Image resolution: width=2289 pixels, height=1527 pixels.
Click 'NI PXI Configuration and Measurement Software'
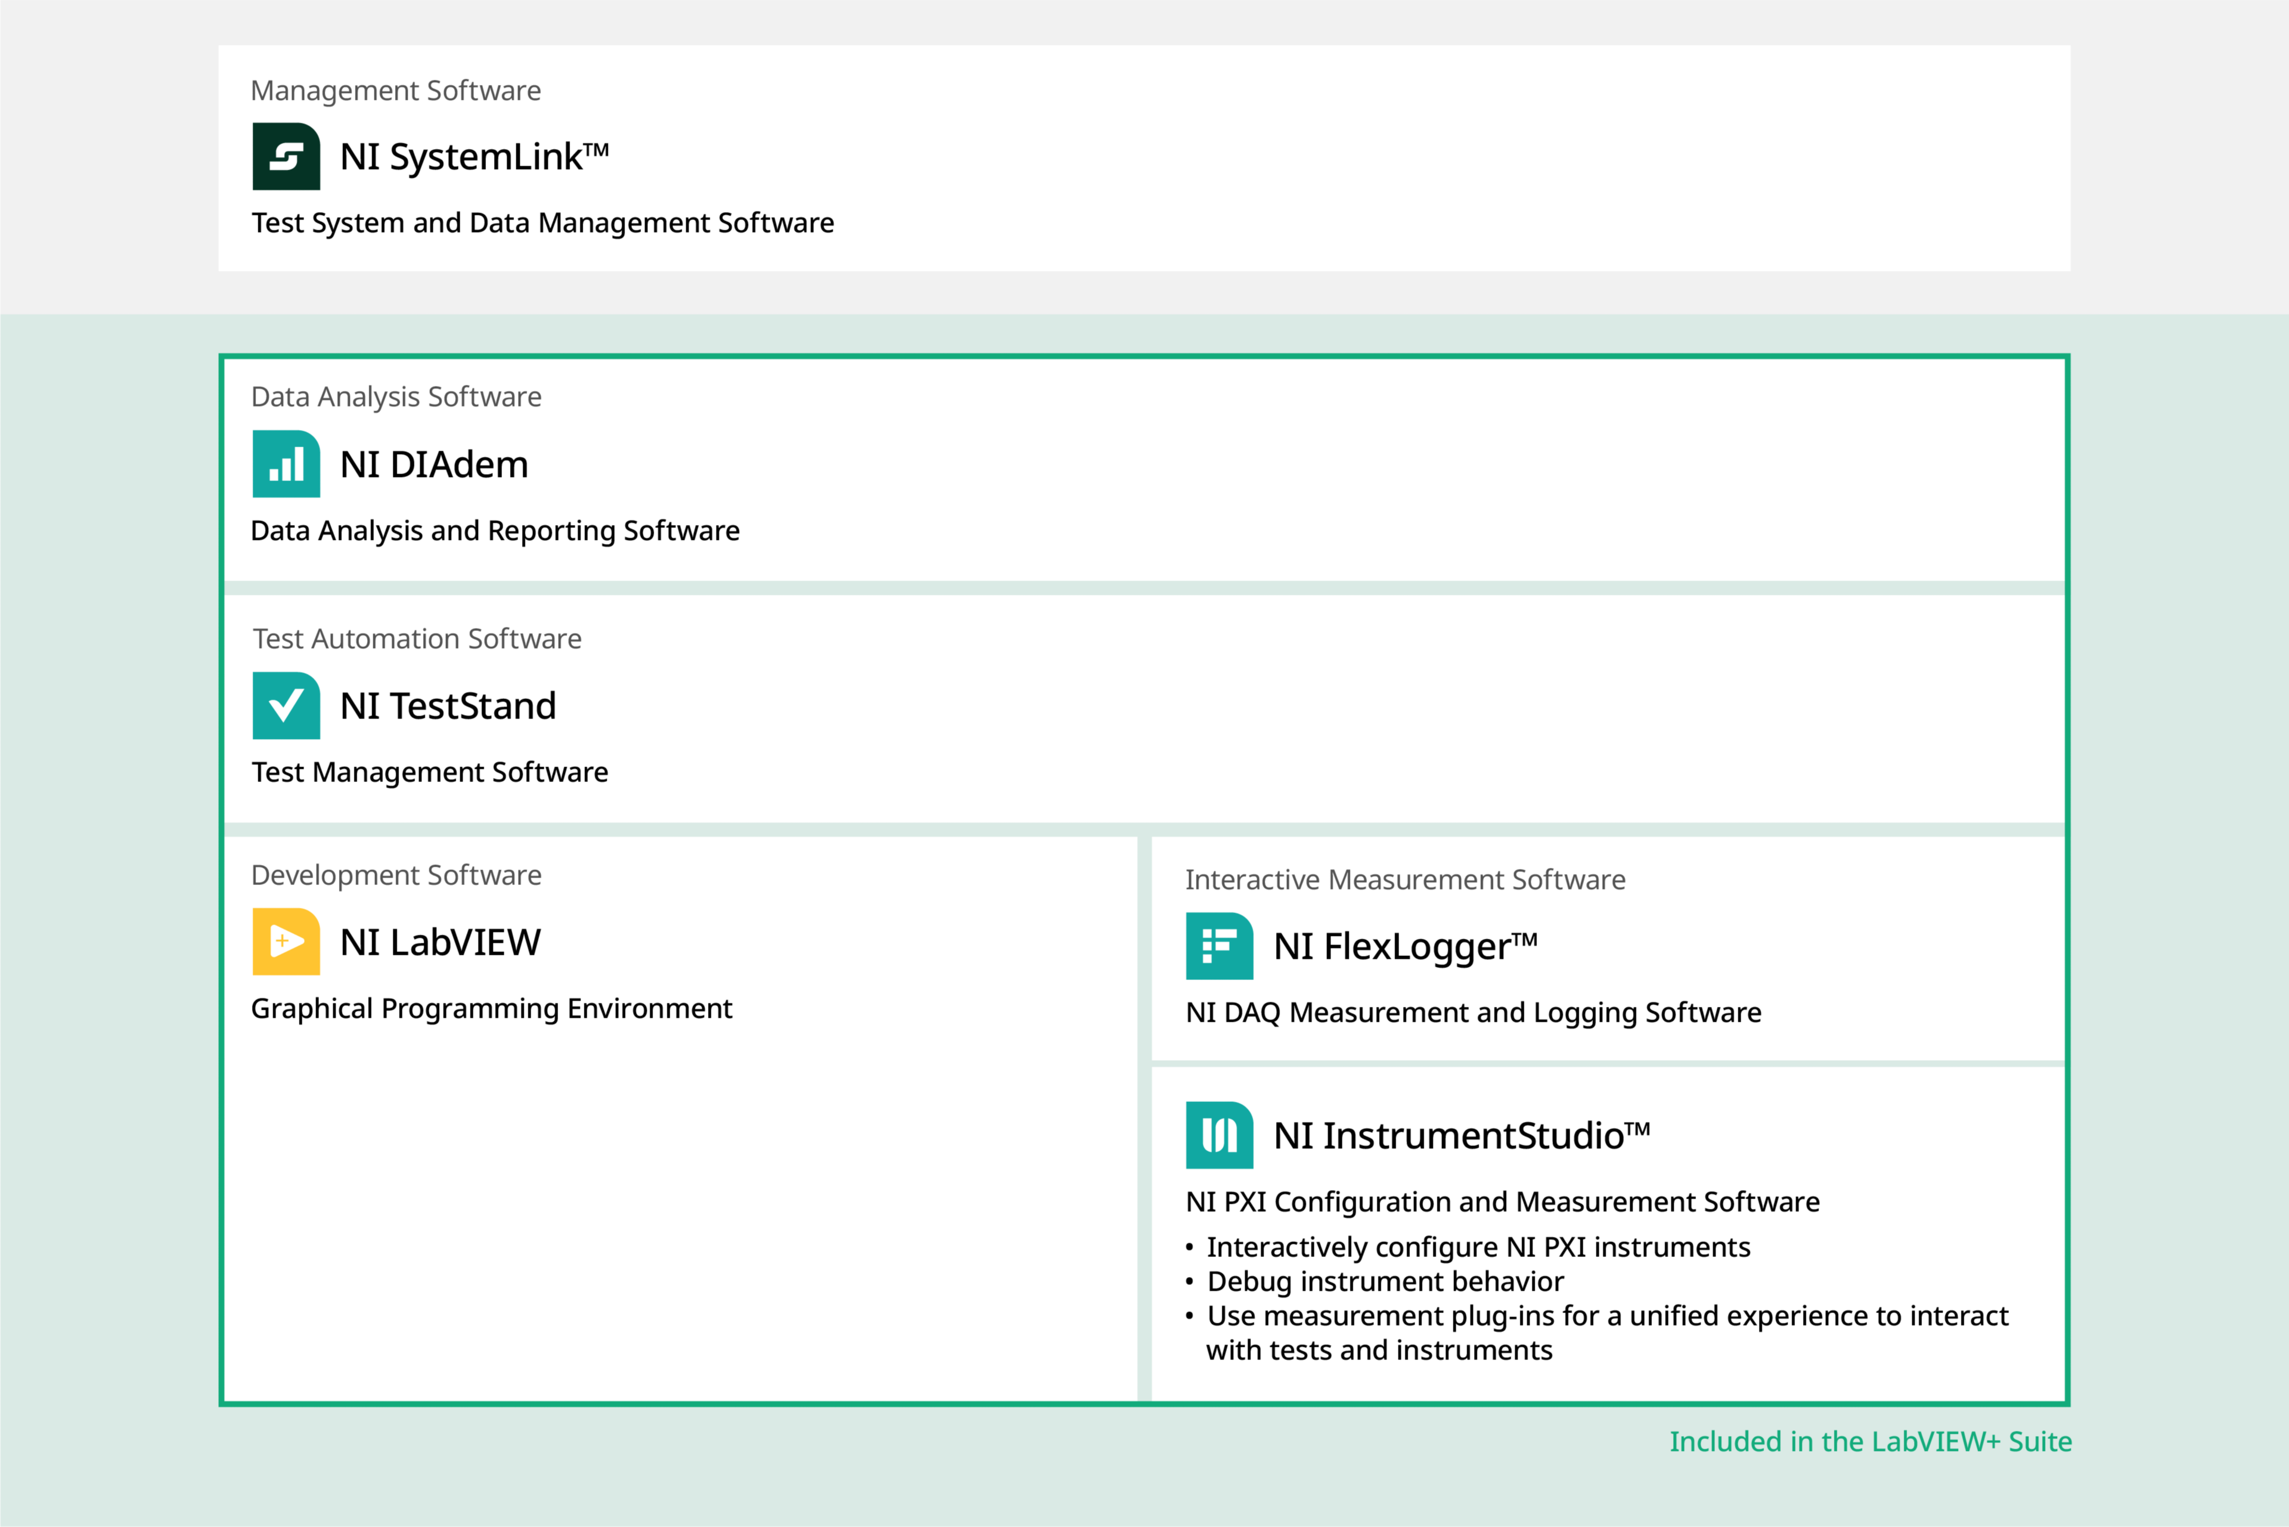pyautogui.click(x=1503, y=1203)
